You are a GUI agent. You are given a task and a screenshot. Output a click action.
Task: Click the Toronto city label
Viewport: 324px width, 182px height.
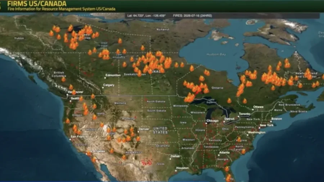coord(244,114)
